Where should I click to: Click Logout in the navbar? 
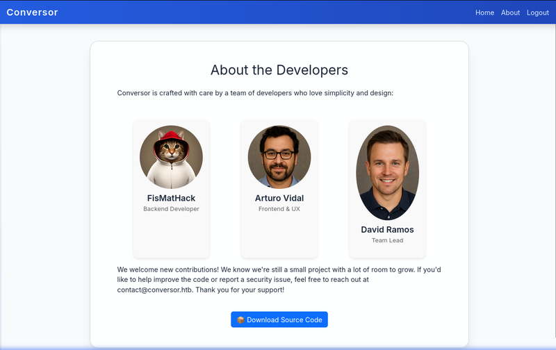537,12
